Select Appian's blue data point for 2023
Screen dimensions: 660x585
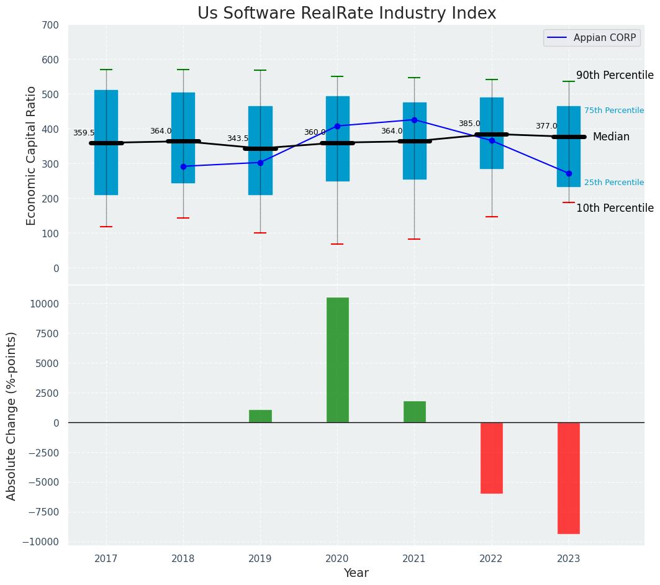coord(568,173)
